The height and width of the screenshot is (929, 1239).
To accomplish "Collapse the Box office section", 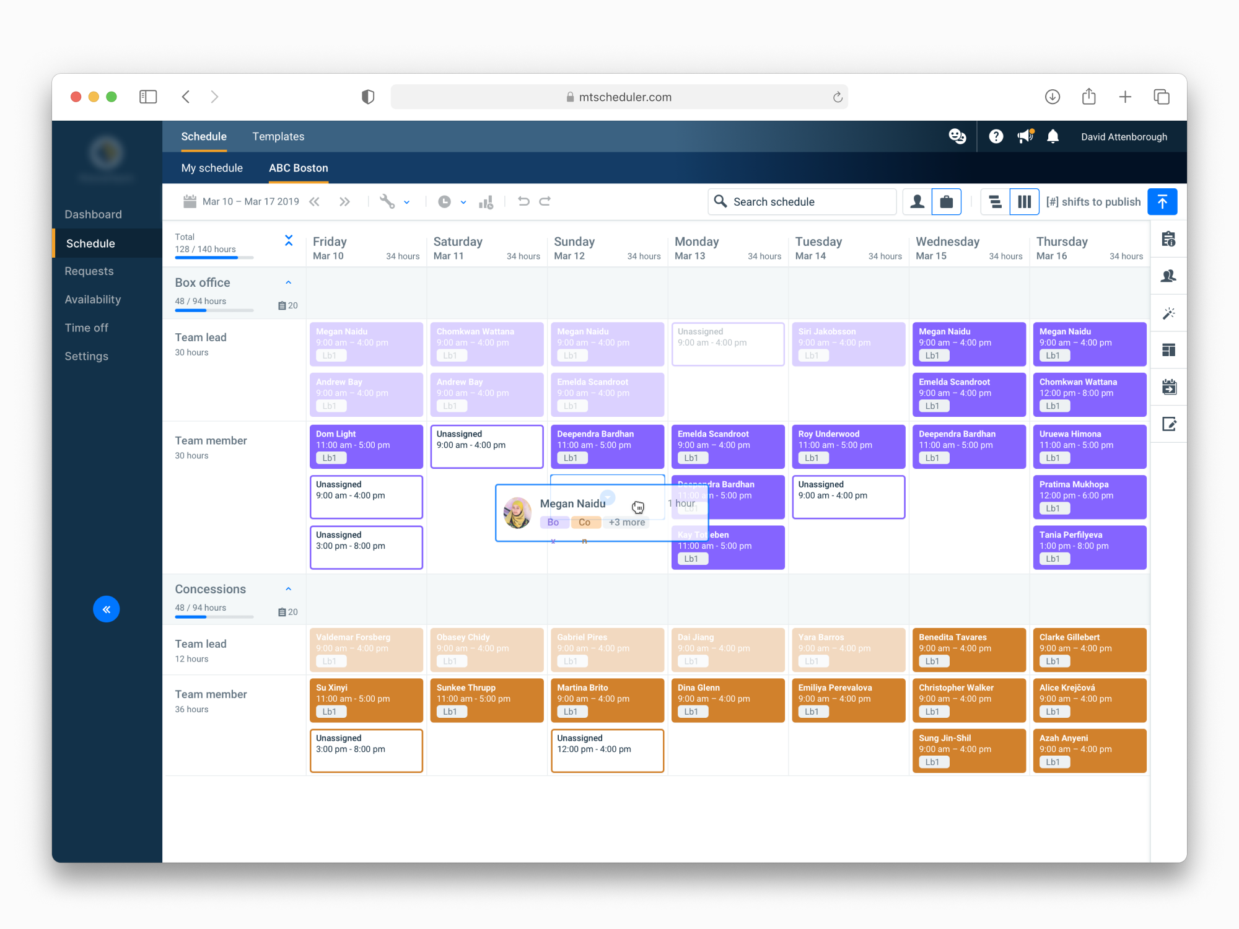I will [x=289, y=282].
